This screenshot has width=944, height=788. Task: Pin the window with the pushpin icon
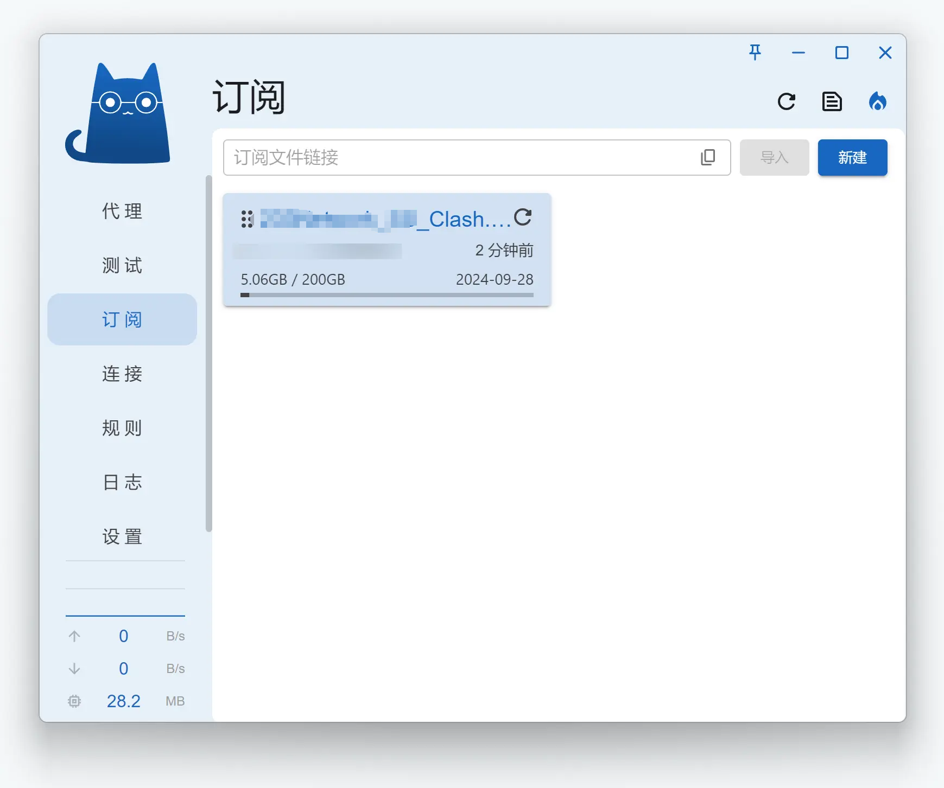(755, 53)
